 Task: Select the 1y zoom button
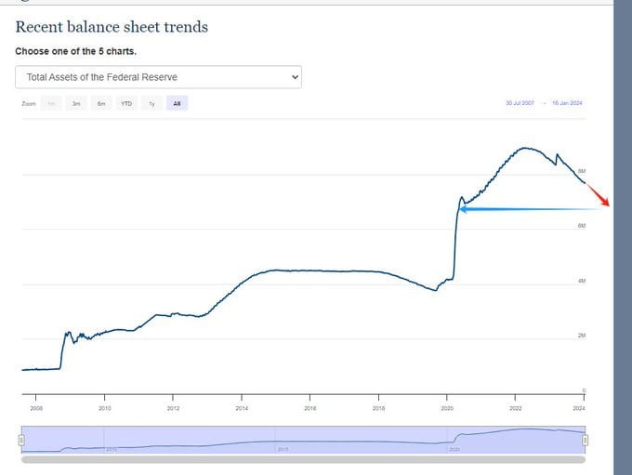tap(151, 103)
